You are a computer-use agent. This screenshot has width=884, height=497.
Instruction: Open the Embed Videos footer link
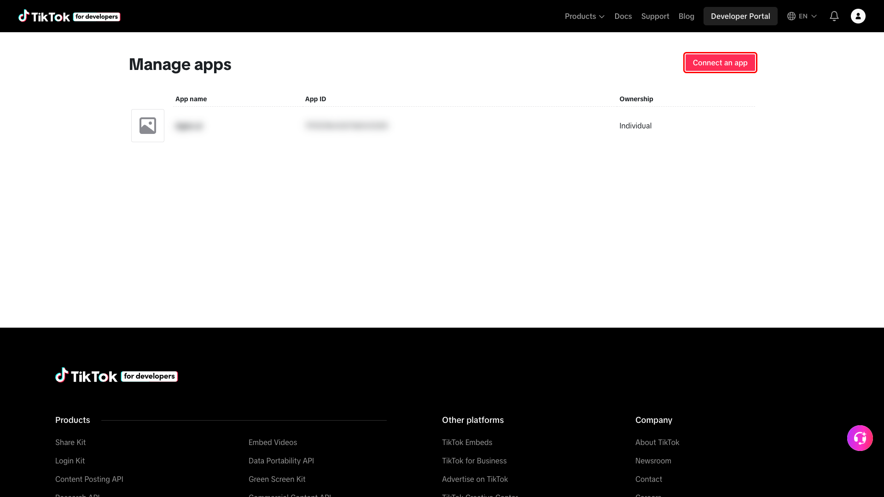click(x=273, y=442)
